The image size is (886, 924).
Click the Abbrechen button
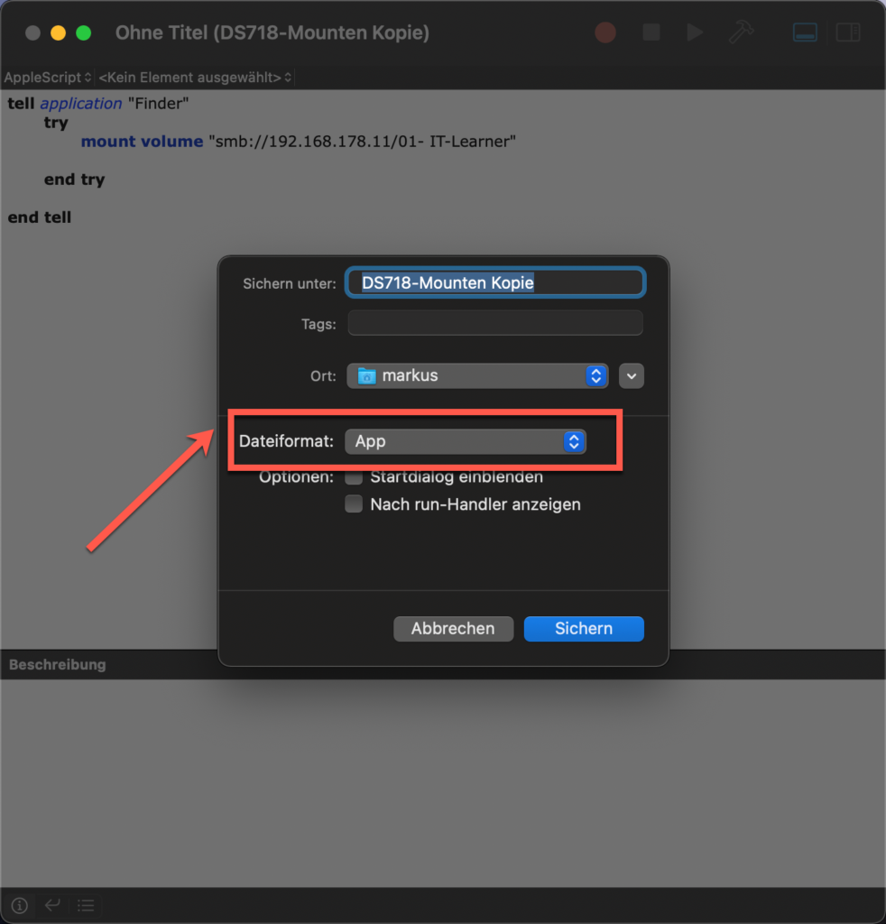(x=453, y=629)
